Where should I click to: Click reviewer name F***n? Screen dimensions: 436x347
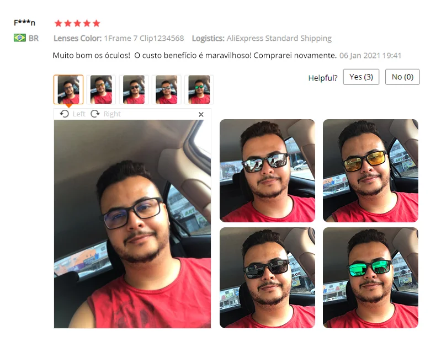24,23
